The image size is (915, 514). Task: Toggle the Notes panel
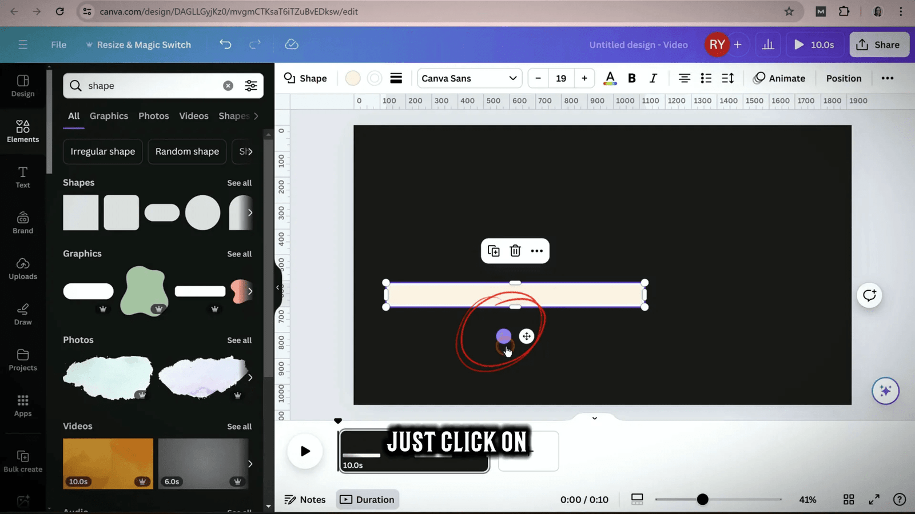(305, 500)
